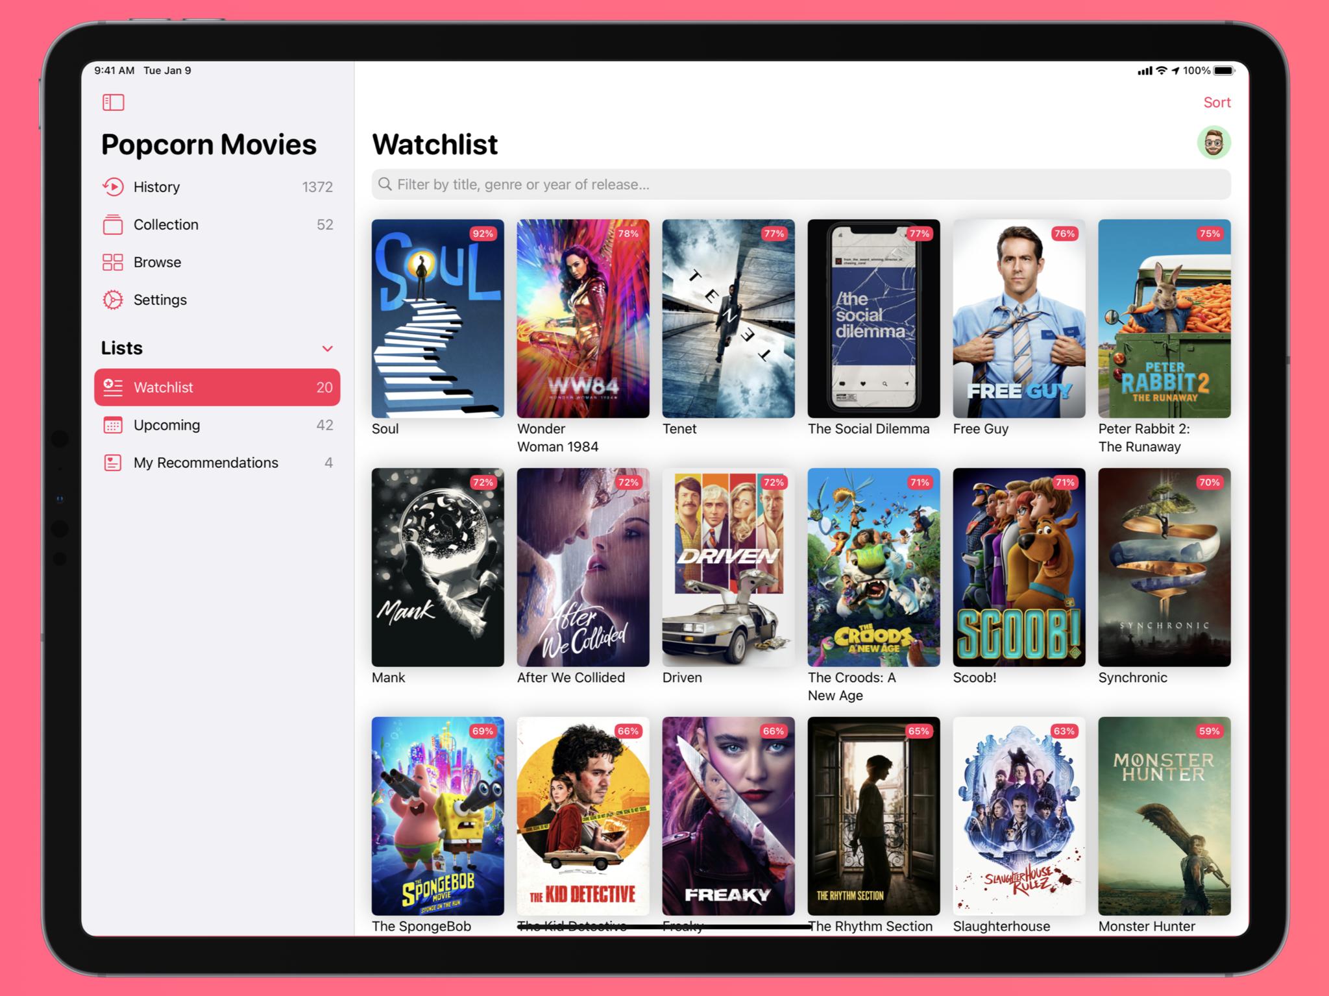Click the History count 1372

(x=317, y=187)
